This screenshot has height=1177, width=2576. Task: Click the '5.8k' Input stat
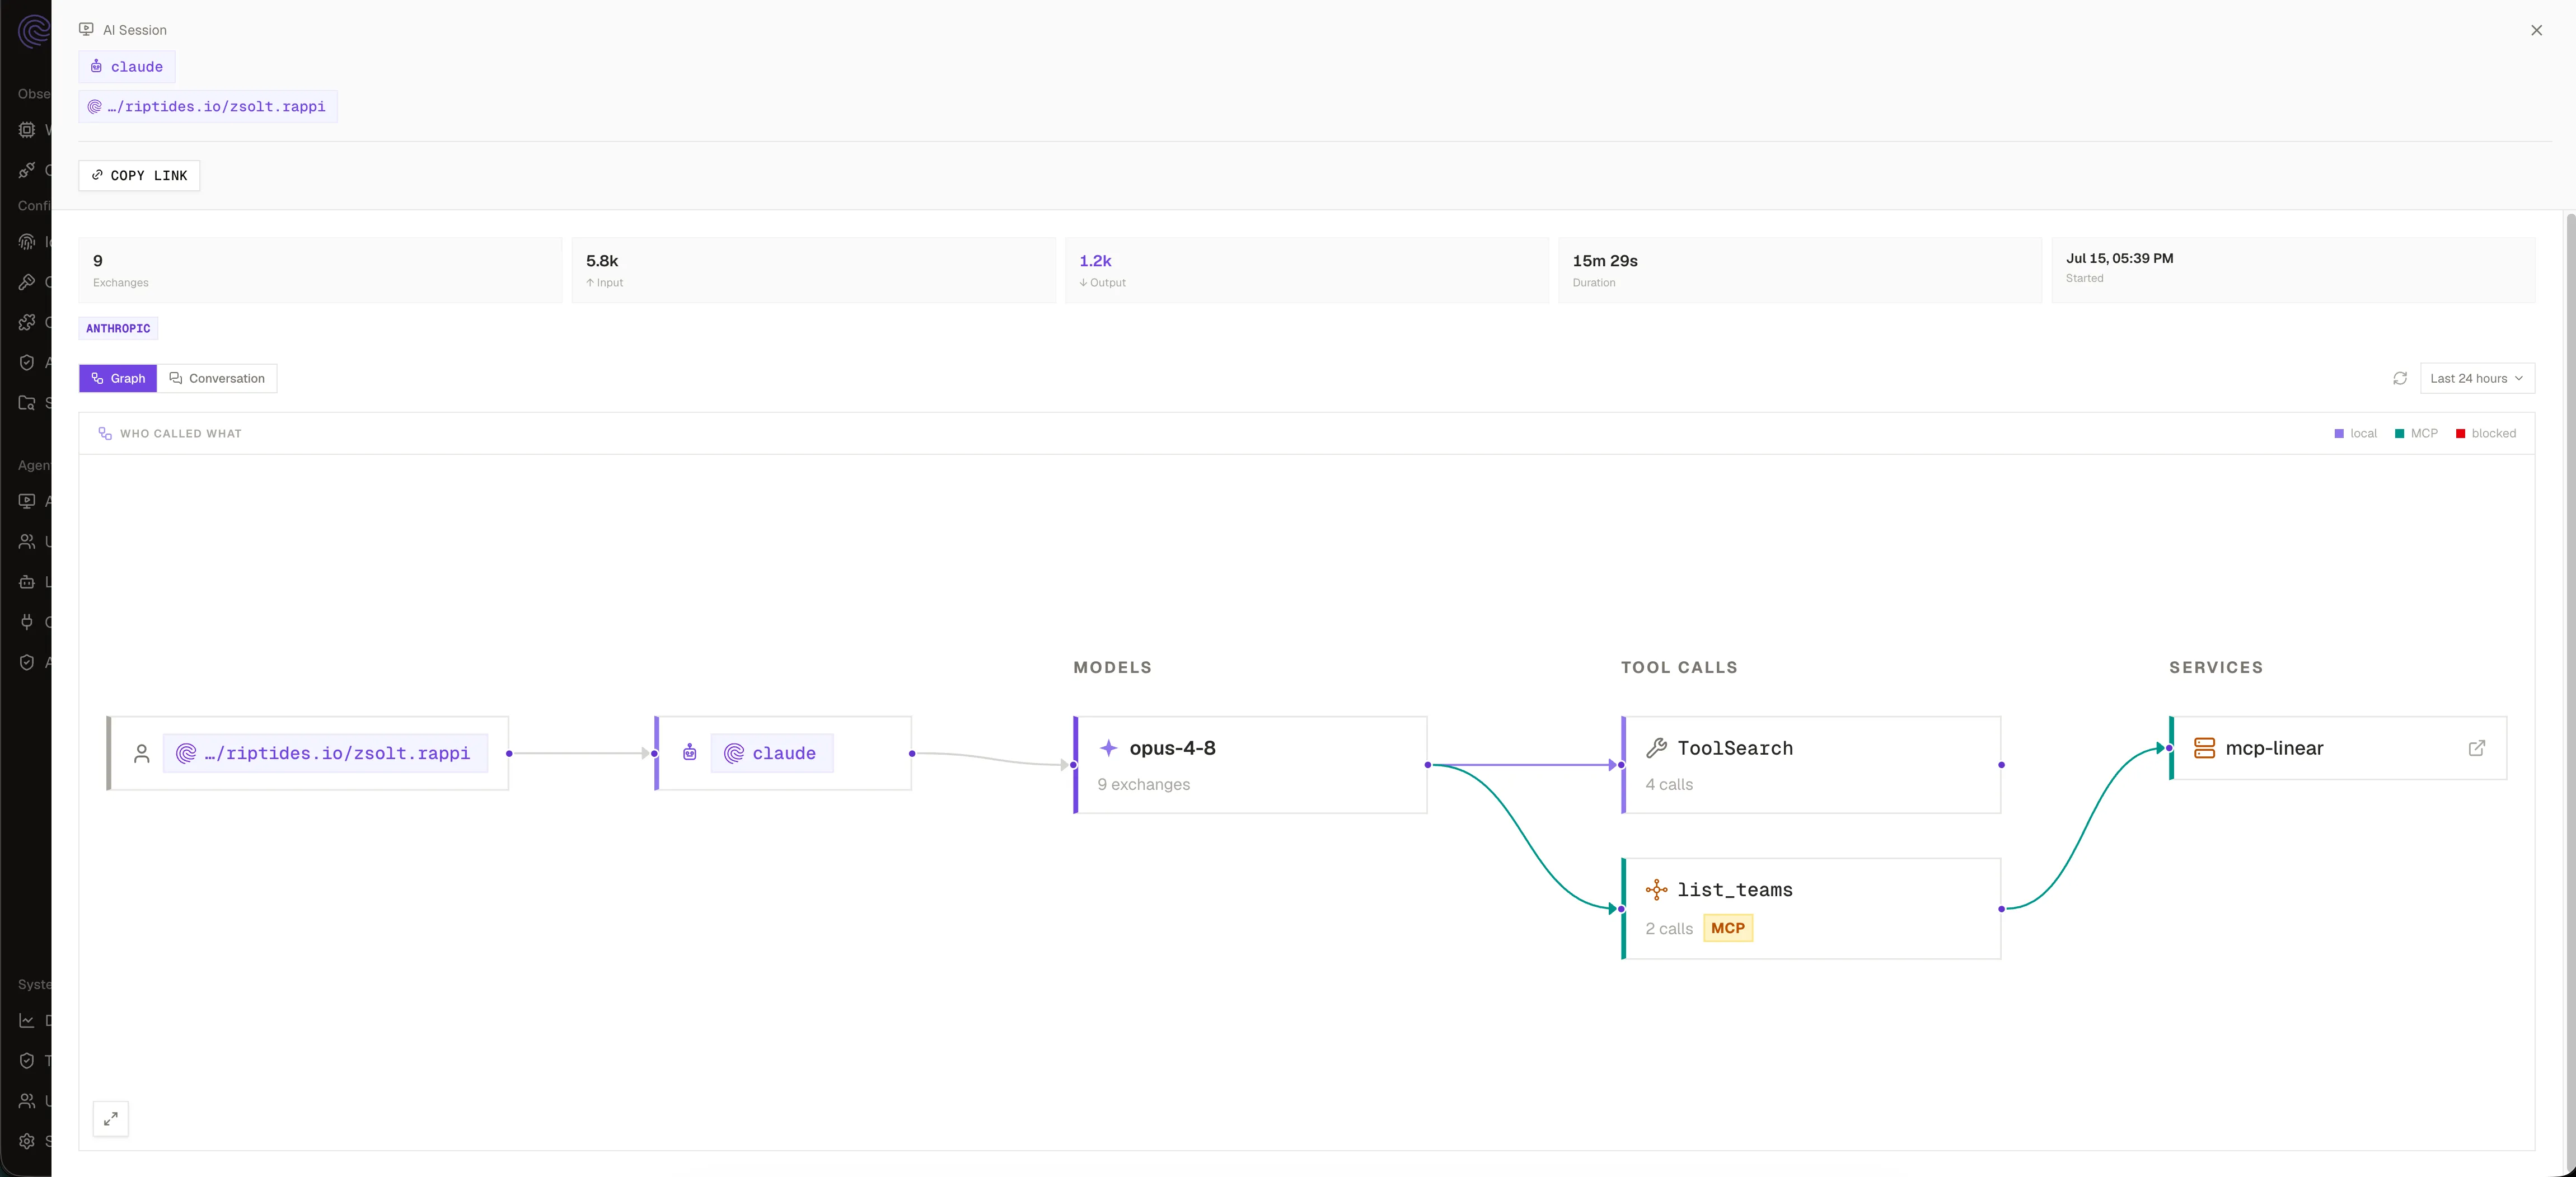[x=602, y=261]
